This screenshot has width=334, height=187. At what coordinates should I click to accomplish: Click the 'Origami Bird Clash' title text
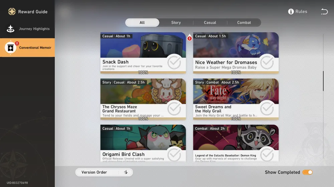pos(123,154)
